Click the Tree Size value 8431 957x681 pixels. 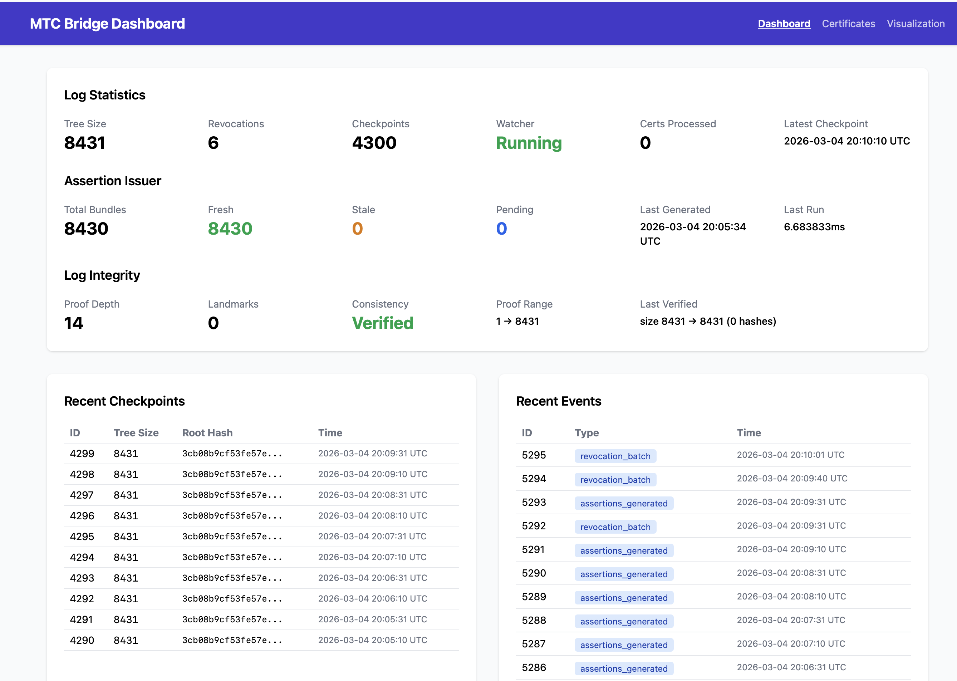pyautogui.click(x=85, y=143)
